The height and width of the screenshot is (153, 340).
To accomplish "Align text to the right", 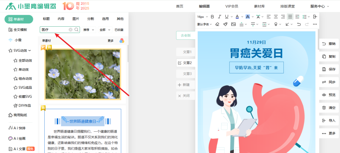I will pos(283,17).
